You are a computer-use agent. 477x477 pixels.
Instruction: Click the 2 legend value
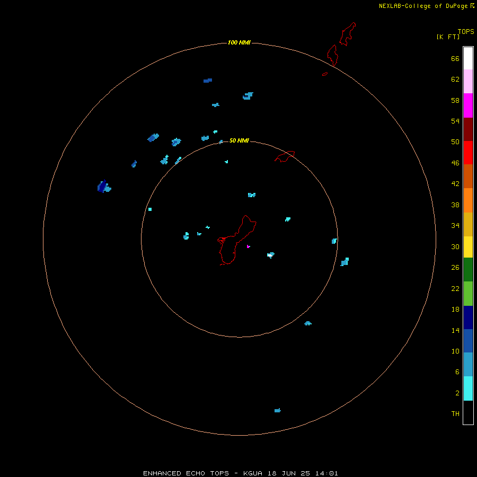pyautogui.click(x=457, y=393)
